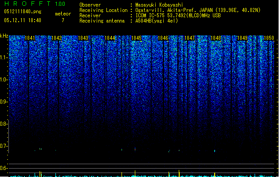Select the filename 0512111840.png

[23, 12]
